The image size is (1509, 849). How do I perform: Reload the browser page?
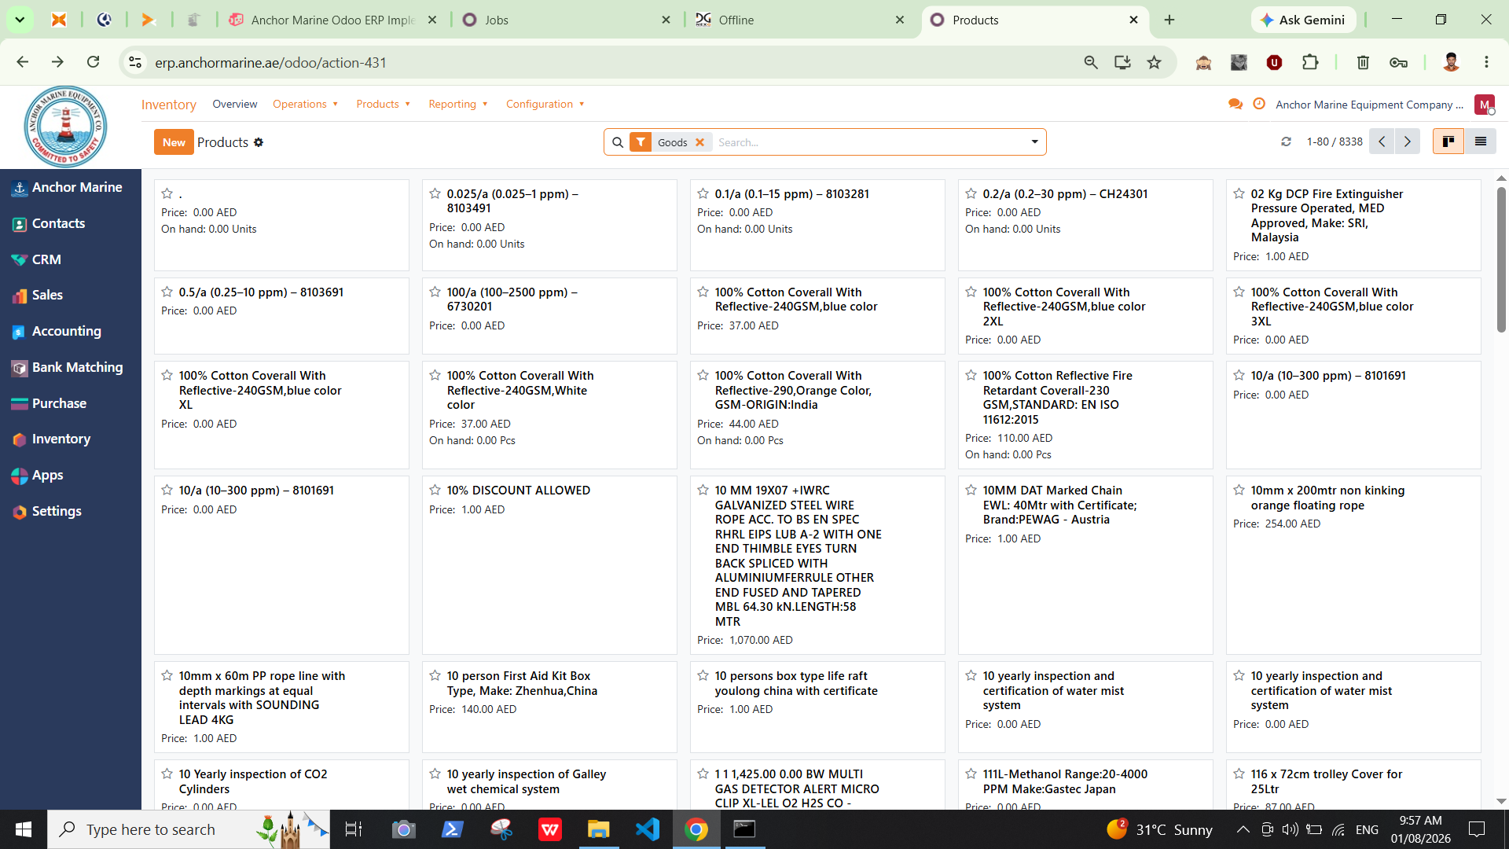coord(93,62)
